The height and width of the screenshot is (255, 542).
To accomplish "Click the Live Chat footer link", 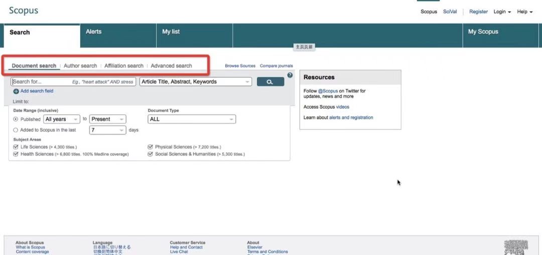I will click(179, 252).
